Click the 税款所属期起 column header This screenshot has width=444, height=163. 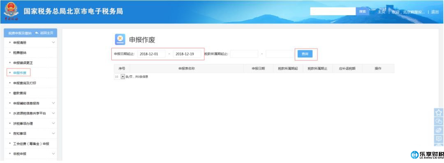288,68
